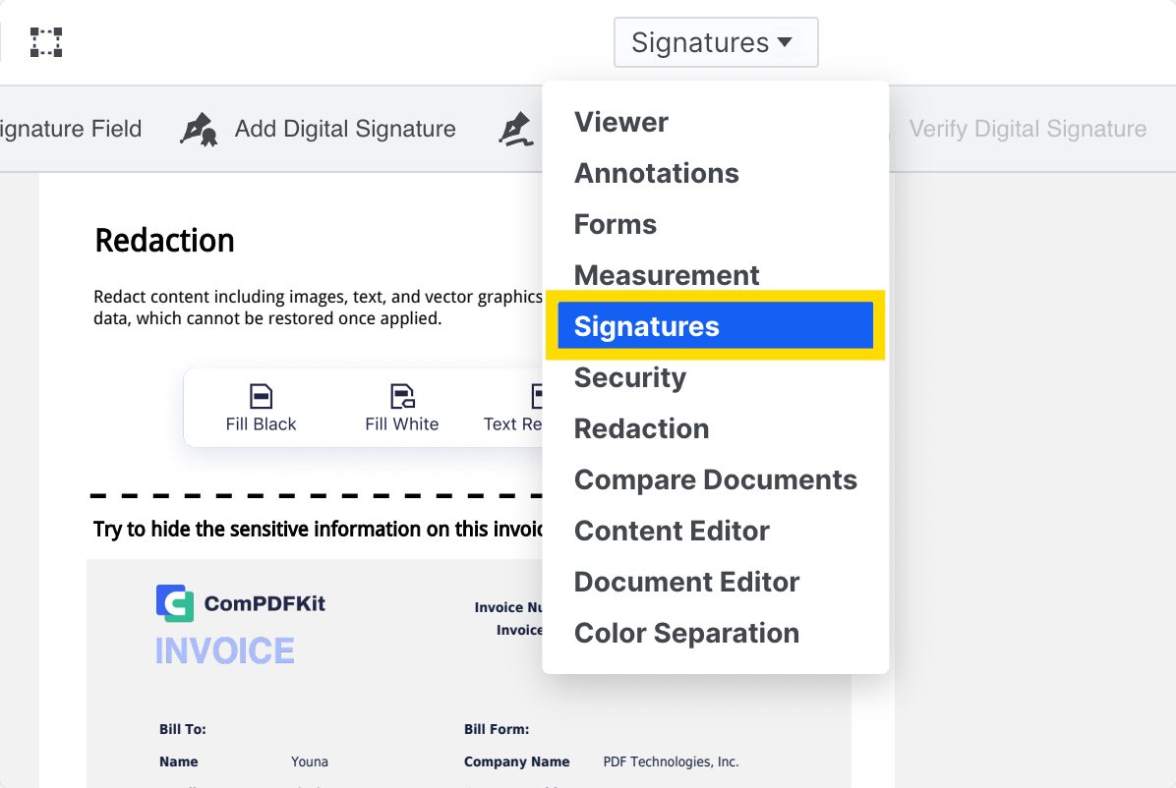Click the Fill White redaction icon
Image resolution: width=1176 pixels, height=788 pixels.
pyautogui.click(x=401, y=397)
